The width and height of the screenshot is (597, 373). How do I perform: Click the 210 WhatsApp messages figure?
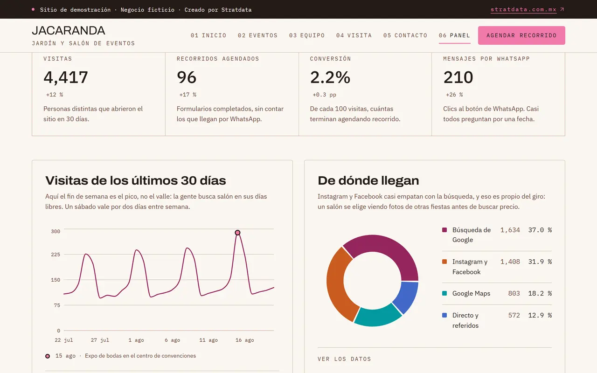click(458, 77)
